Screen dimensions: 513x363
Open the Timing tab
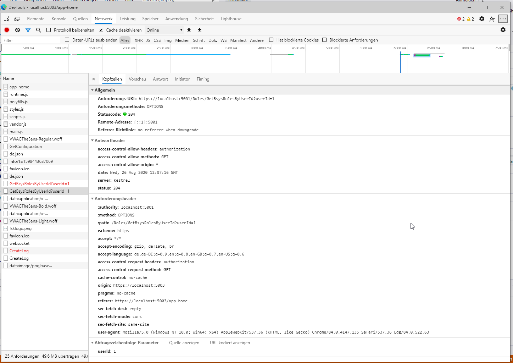click(x=203, y=79)
